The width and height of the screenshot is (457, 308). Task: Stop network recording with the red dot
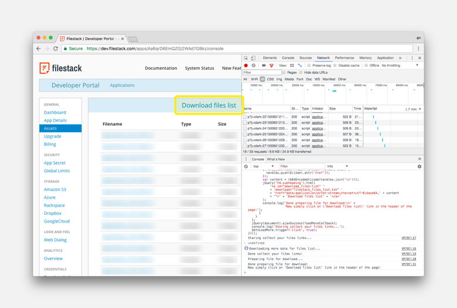pos(246,66)
